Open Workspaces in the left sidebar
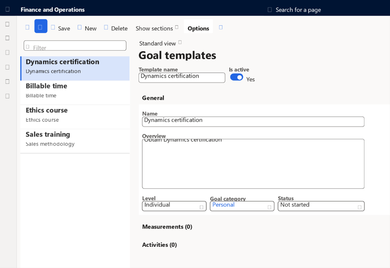390x268 pixels. tap(7, 82)
